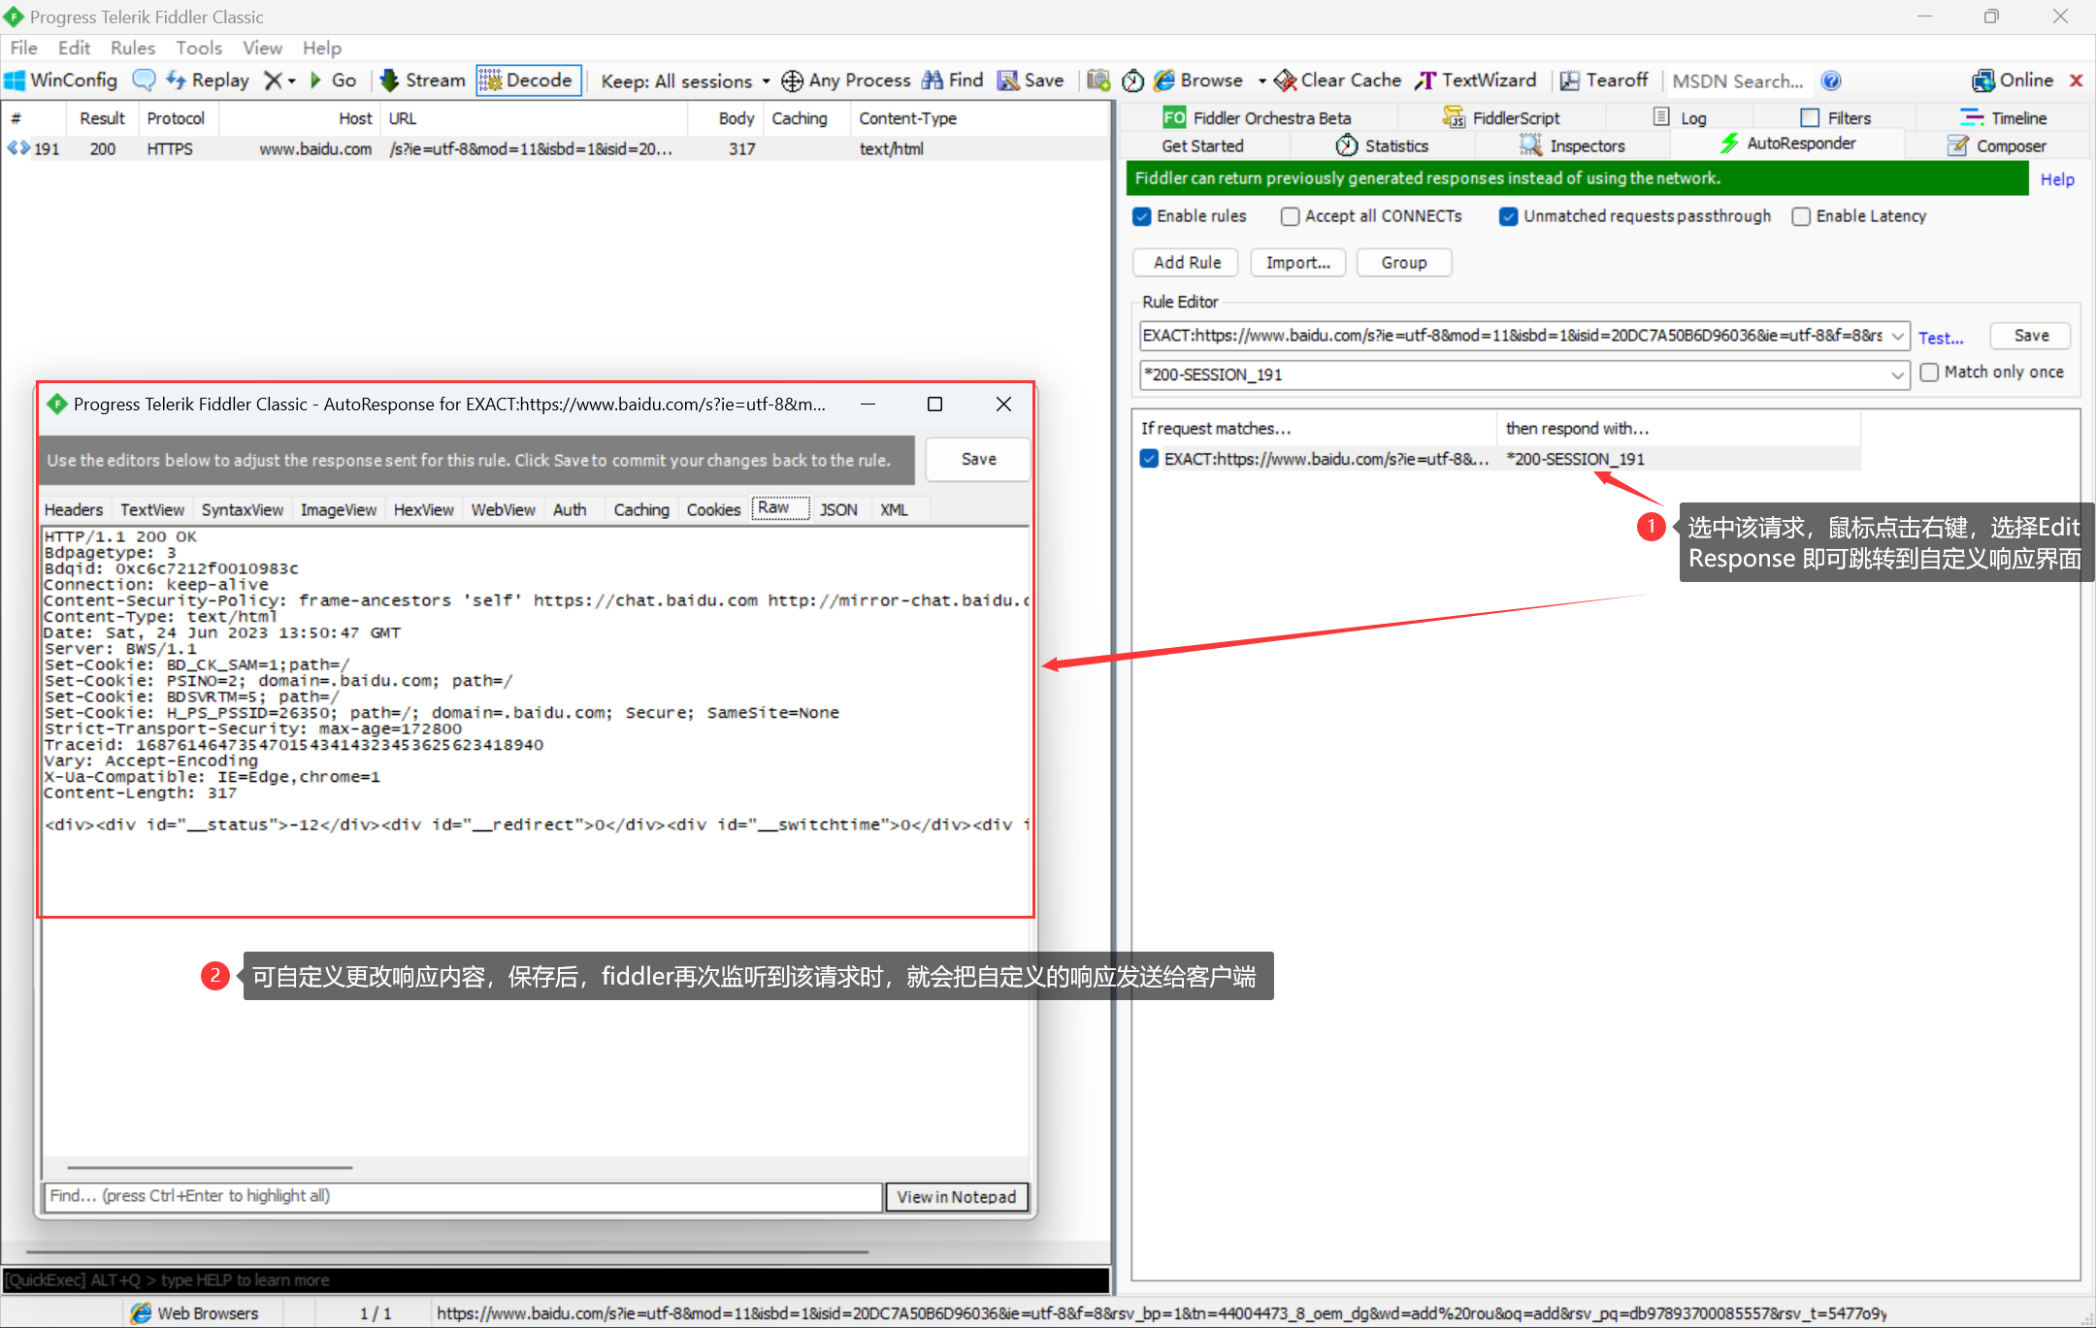Click the Test... link

[x=1940, y=338]
